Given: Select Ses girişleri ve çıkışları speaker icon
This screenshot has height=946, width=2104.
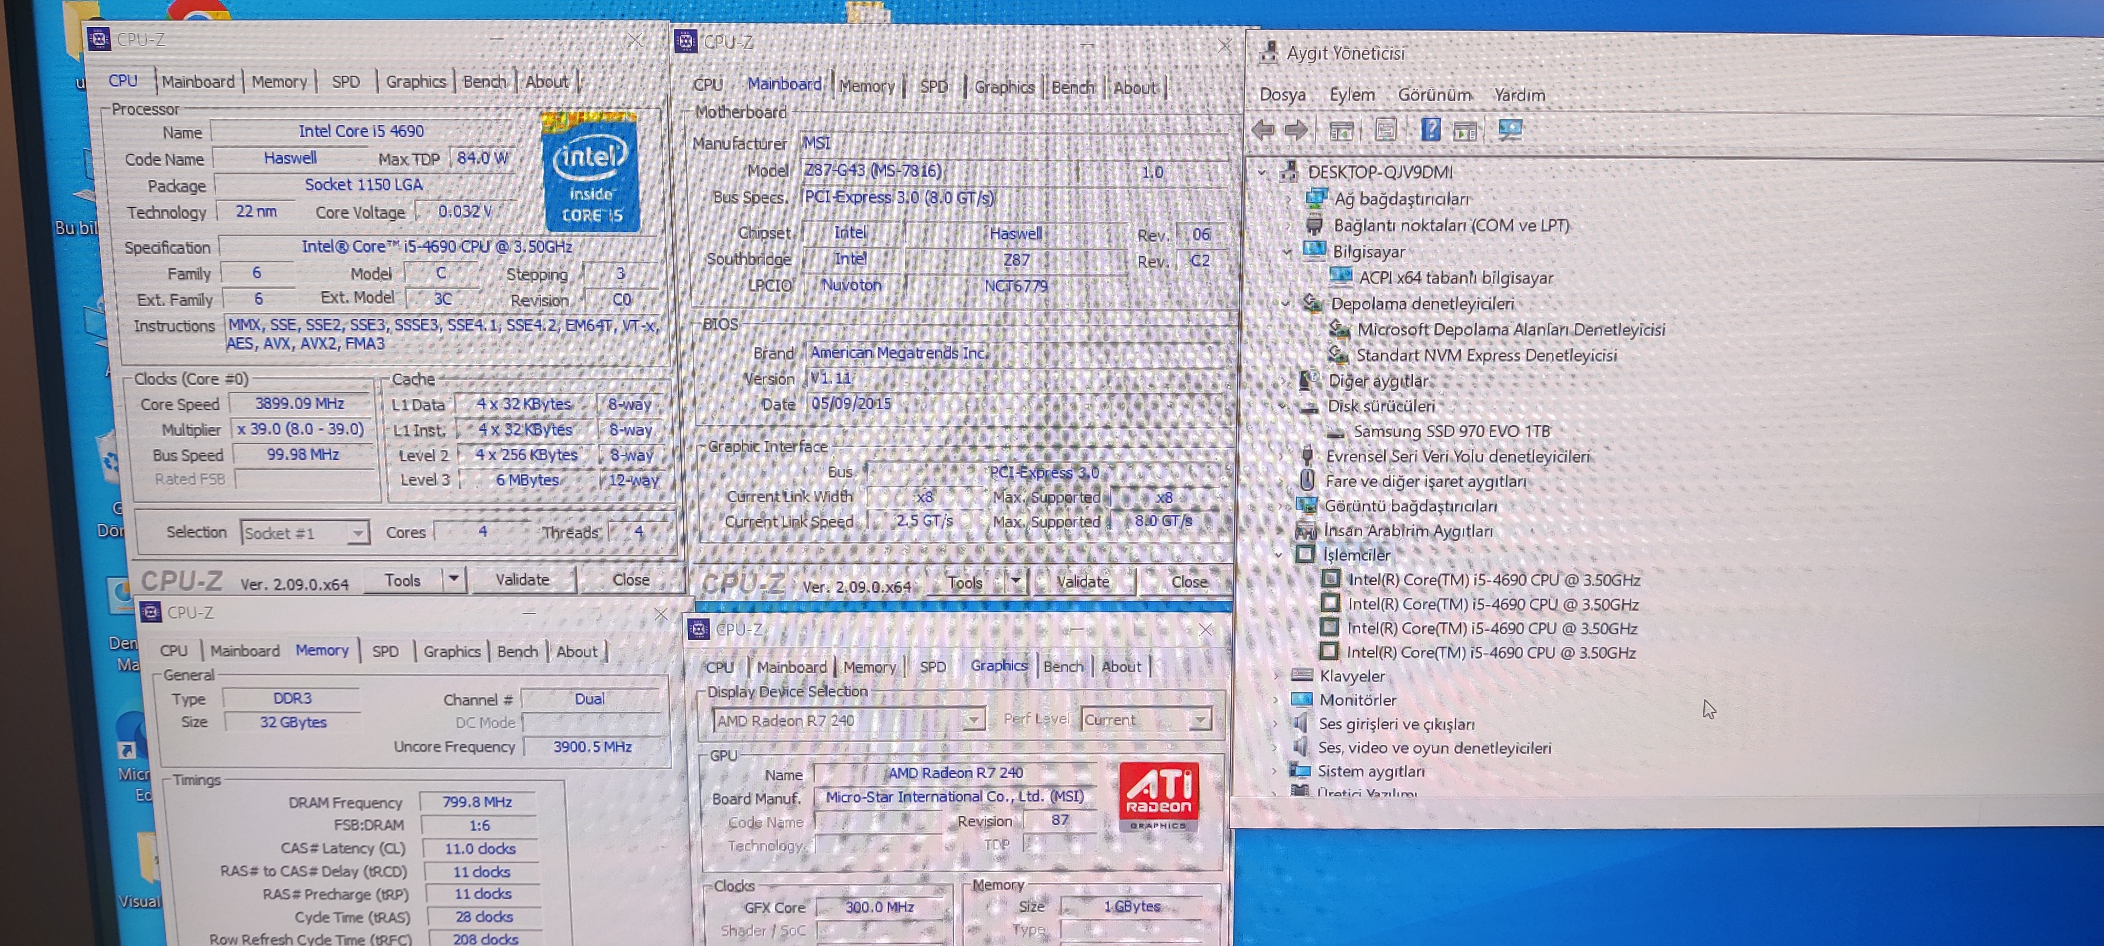Looking at the screenshot, I should click(1301, 723).
